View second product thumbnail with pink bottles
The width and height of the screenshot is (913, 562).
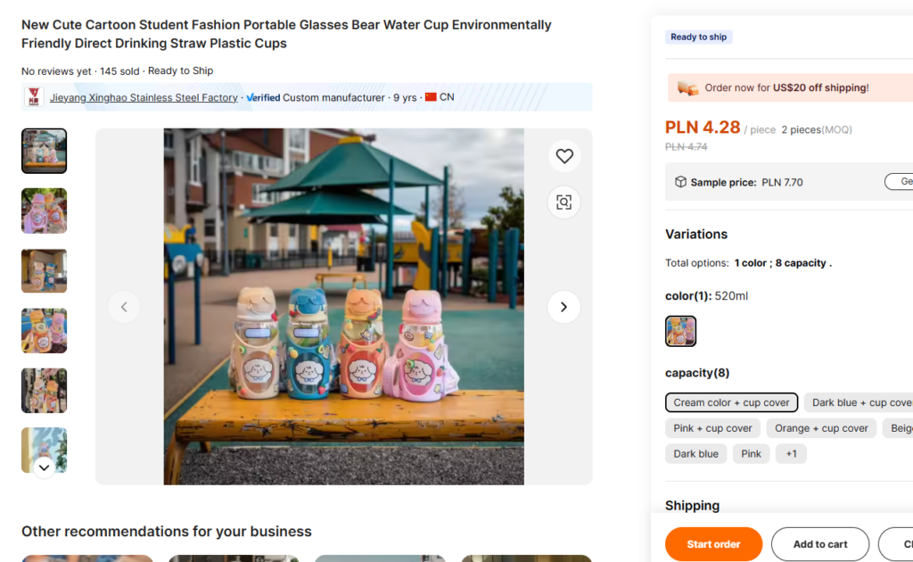point(44,211)
